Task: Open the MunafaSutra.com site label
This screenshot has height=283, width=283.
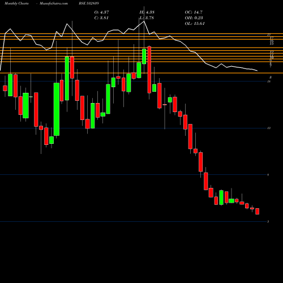Action: coord(54,3)
